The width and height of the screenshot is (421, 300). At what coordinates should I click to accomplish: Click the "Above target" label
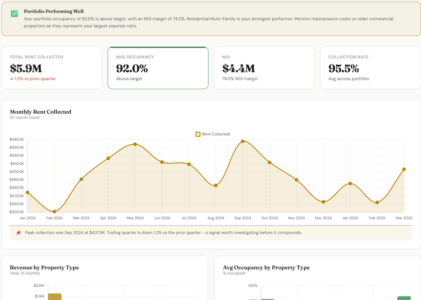pos(129,79)
